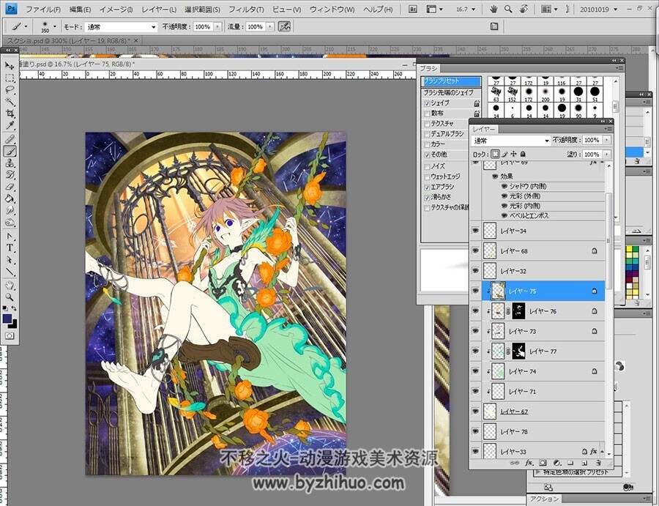Toggle the その他 brush checkbox
This screenshot has height=506, width=659.
427,155
